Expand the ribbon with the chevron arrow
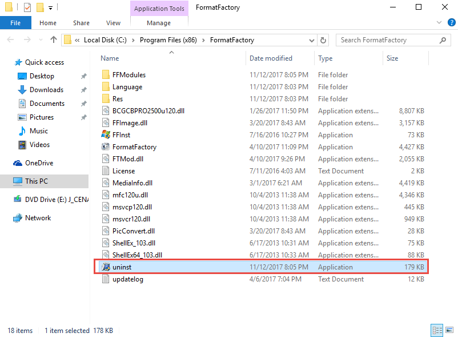Viewport: 458px width, 337px height. coord(439,22)
